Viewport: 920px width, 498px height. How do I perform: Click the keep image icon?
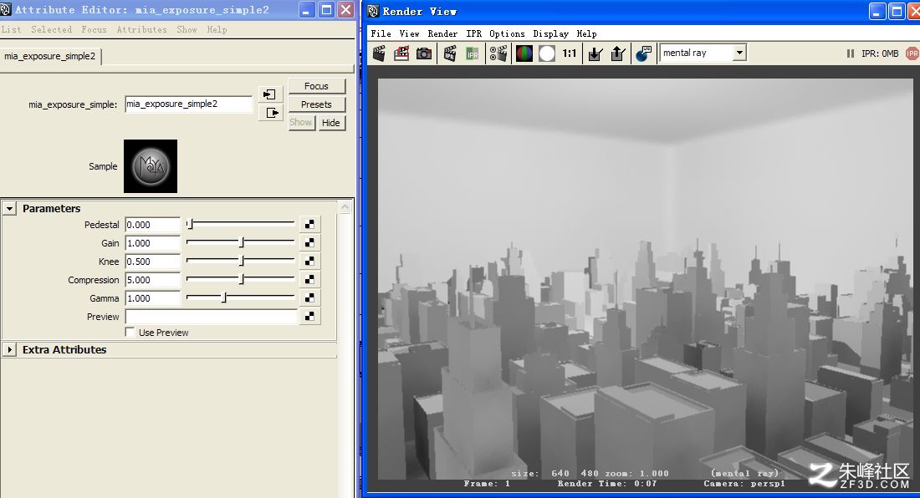(x=595, y=53)
